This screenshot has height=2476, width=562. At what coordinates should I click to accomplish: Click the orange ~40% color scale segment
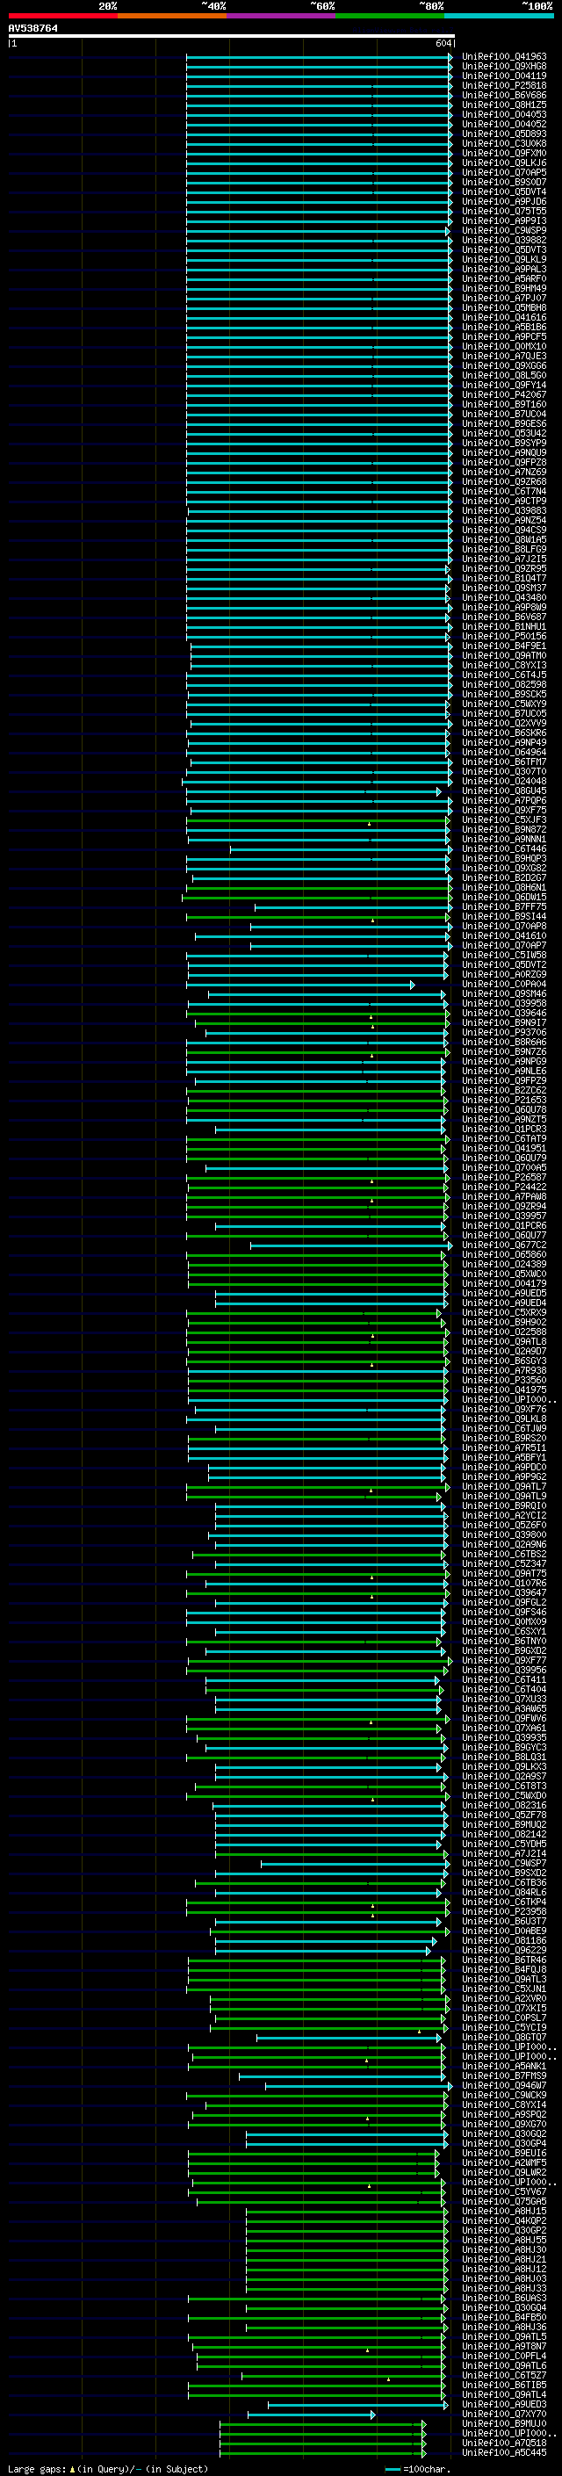click(x=172, y=16)
